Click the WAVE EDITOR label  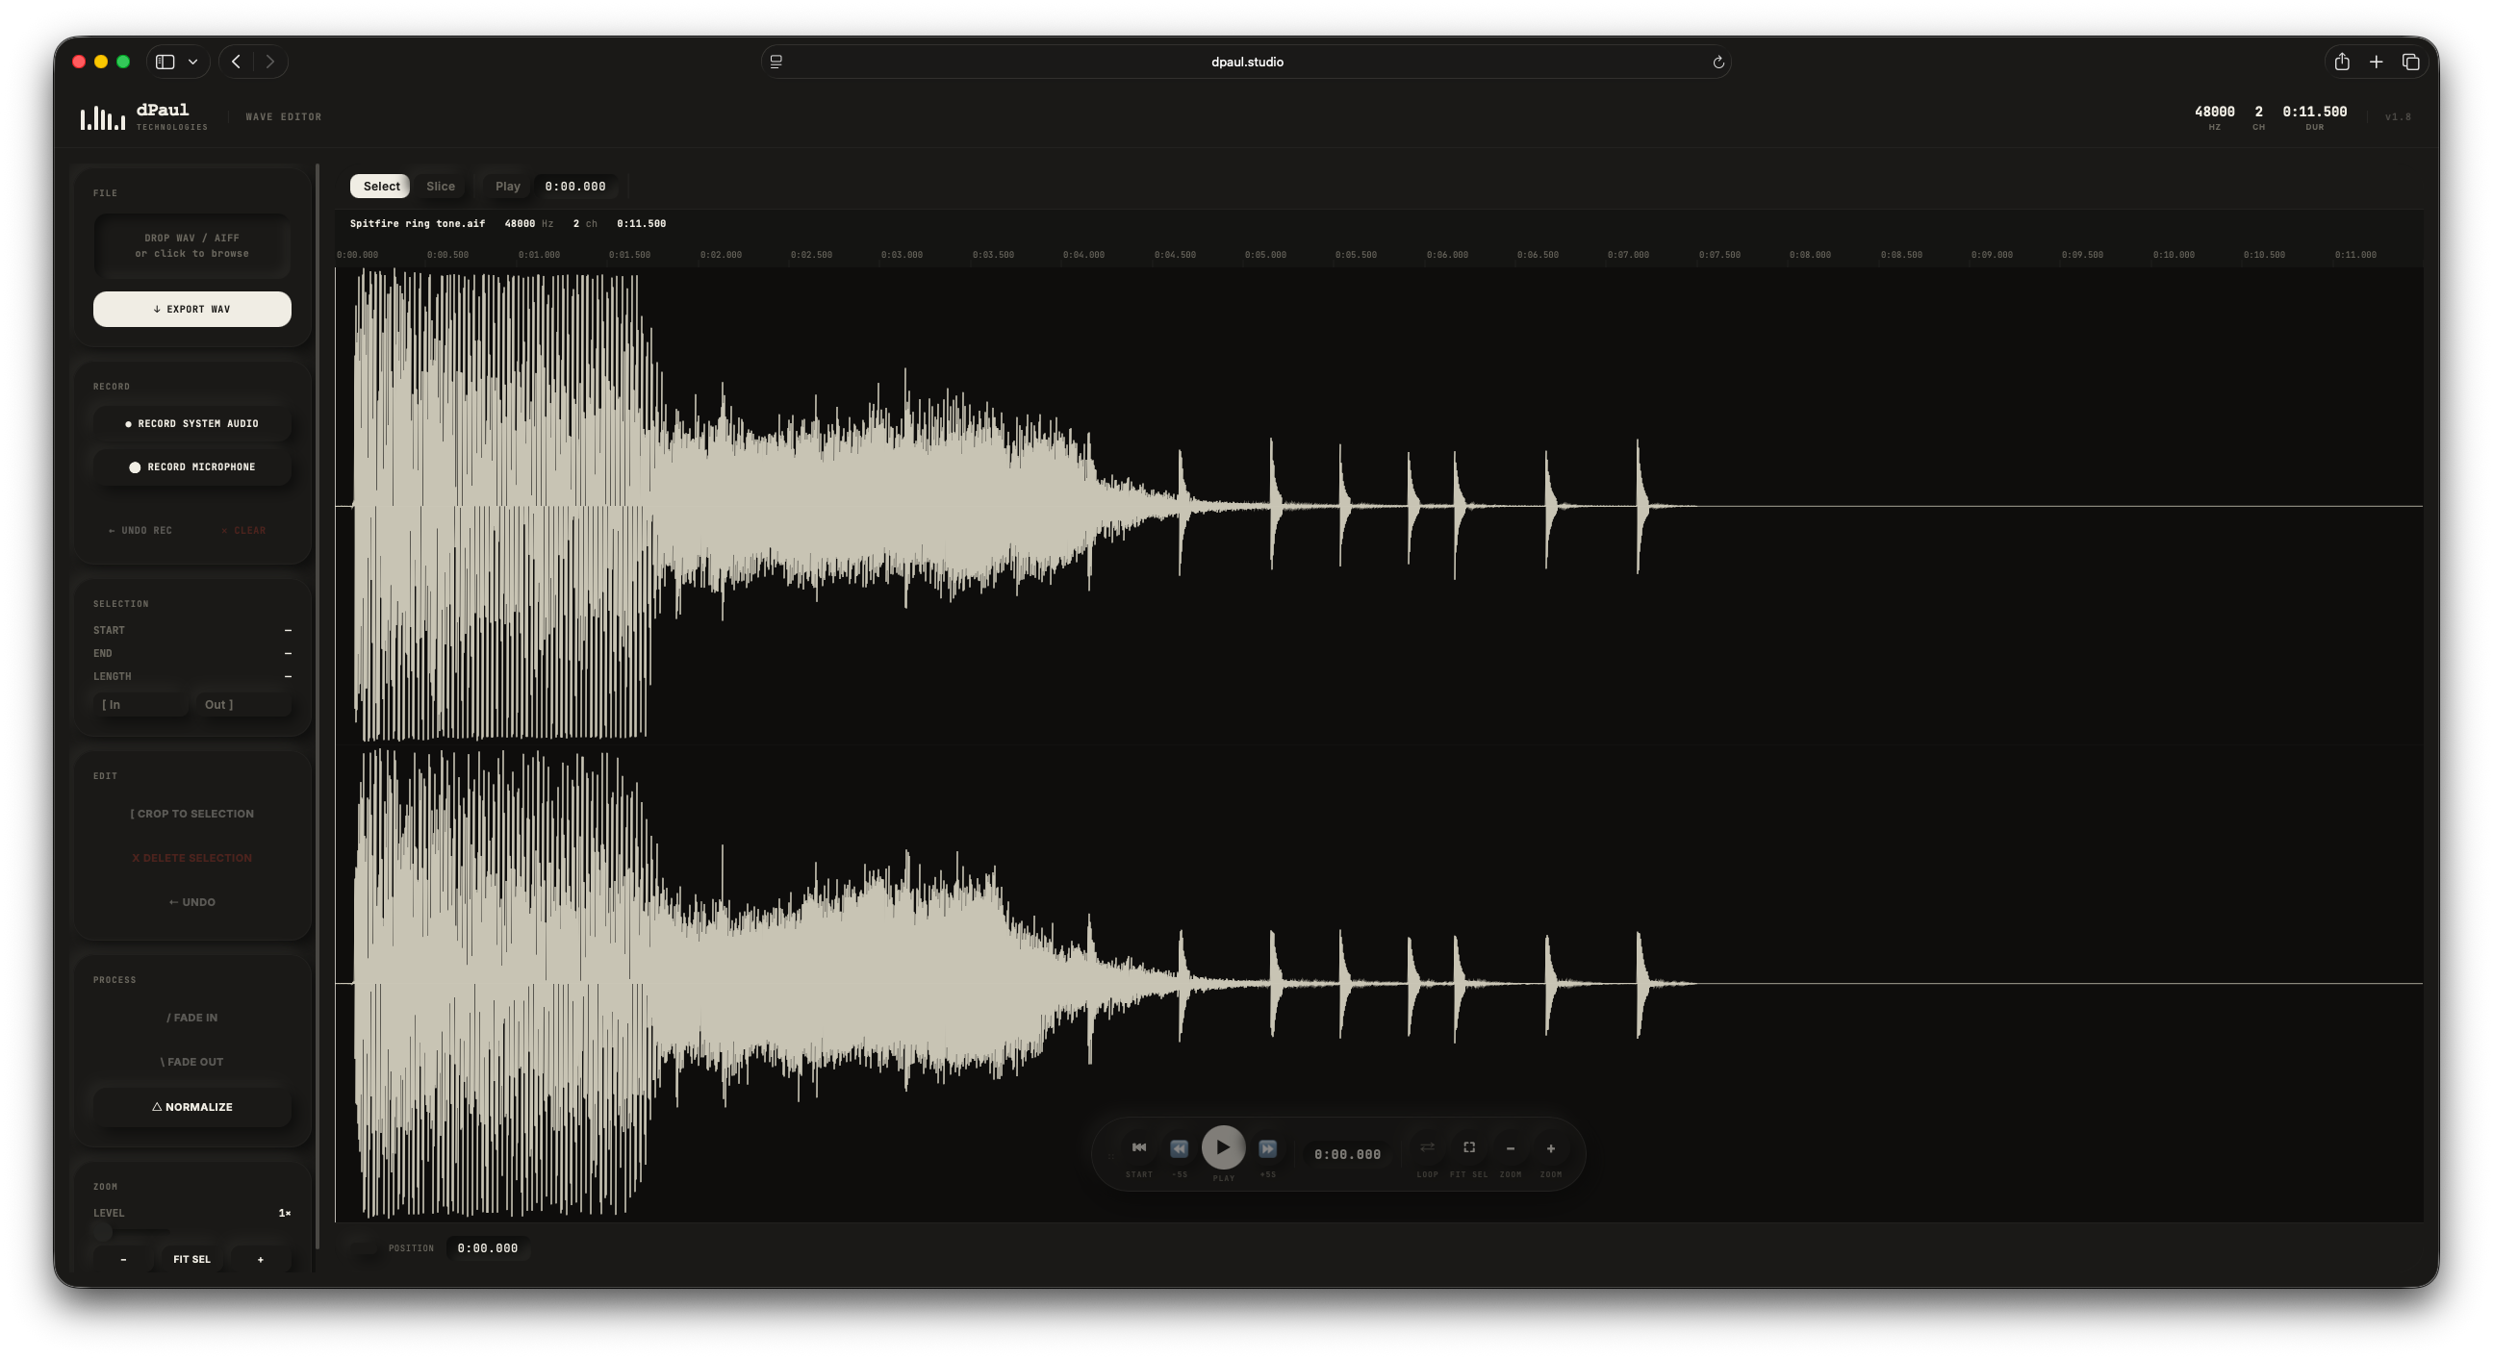pos(284,117)
